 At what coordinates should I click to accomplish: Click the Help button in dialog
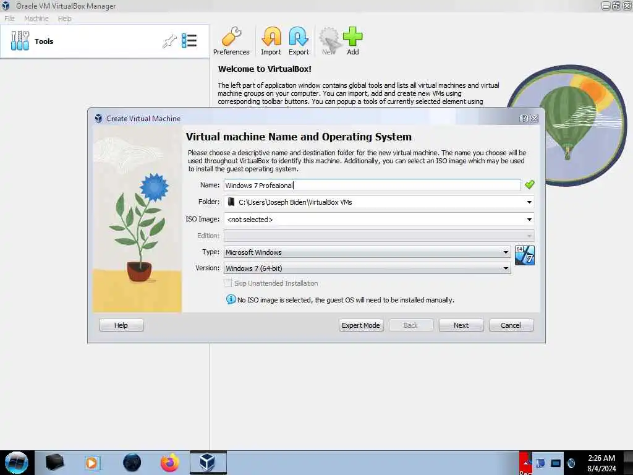coord(121,325)
